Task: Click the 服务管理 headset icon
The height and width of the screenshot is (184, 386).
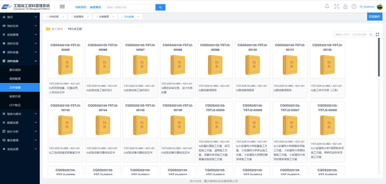Action: [x=4, y=140]
